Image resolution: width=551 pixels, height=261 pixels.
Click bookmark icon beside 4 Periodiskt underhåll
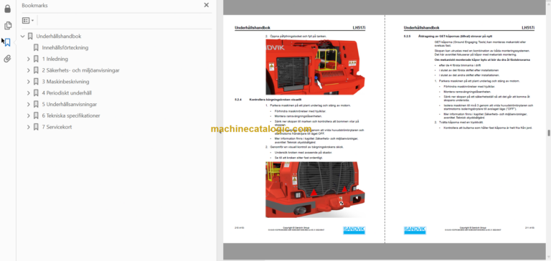36,92
